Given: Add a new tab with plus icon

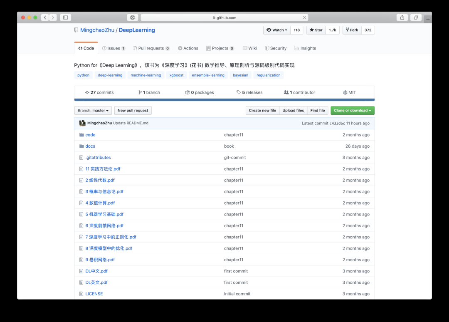Looking at the screenshot, I should pyautogui.click(x=428, y=19).
